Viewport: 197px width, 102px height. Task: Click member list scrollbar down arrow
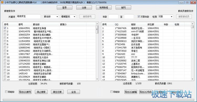(x=192, y=79)
